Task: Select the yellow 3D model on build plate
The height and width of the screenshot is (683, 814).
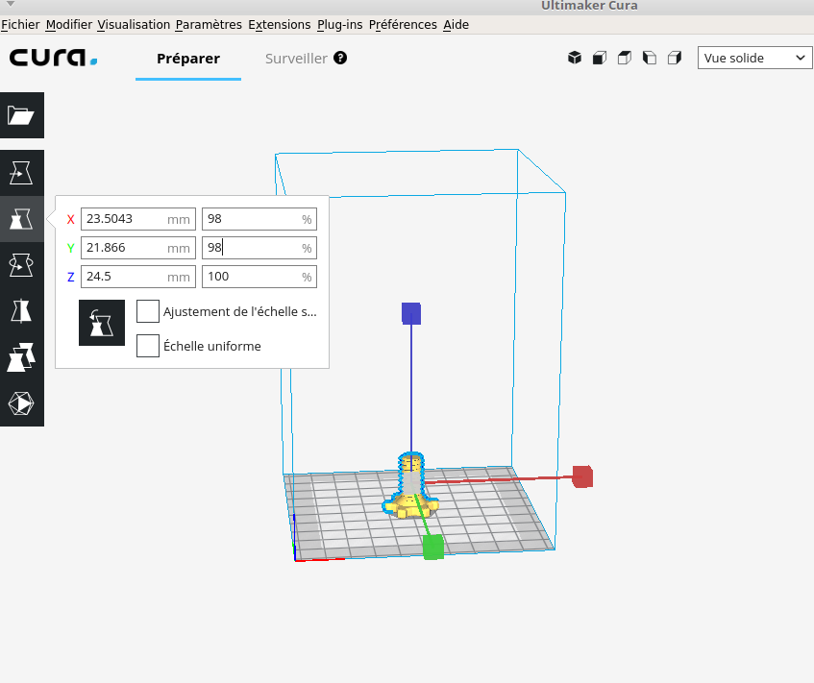Action: [410, 487]
